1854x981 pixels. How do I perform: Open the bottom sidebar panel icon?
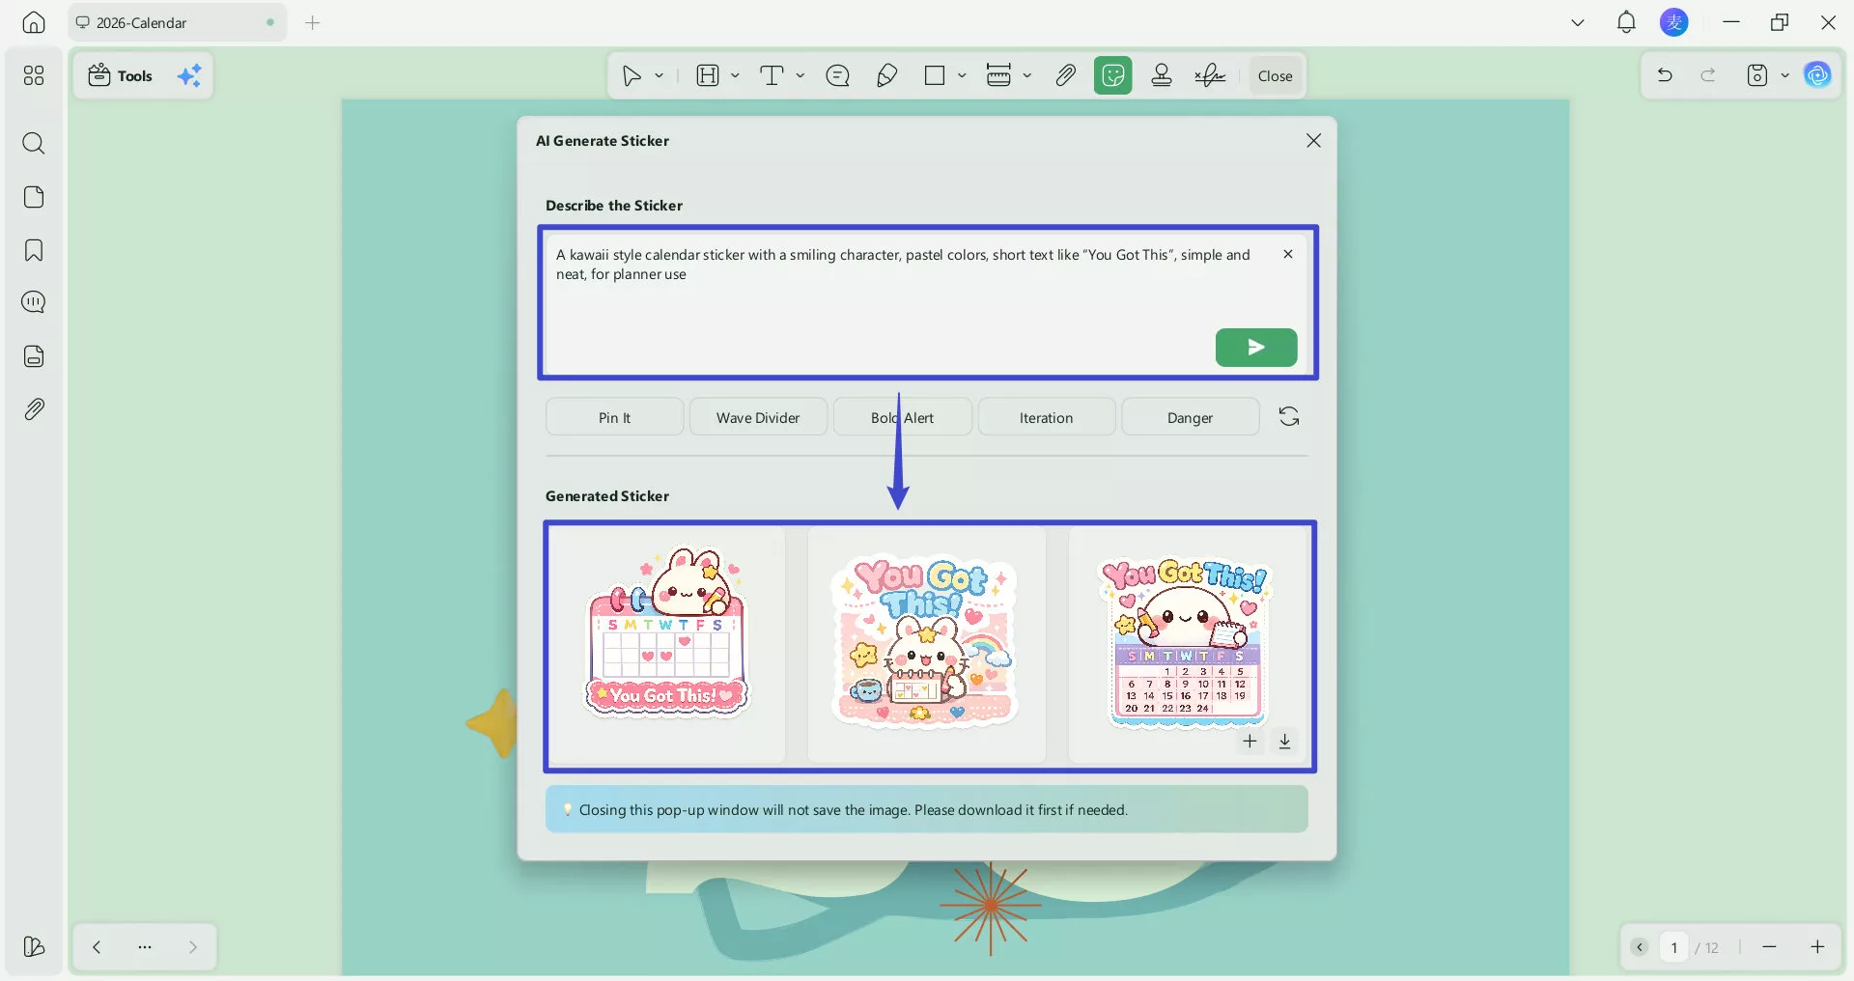[34, 947]
